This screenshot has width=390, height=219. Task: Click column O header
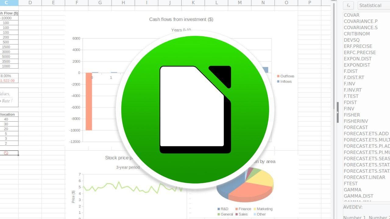[286, 3]
